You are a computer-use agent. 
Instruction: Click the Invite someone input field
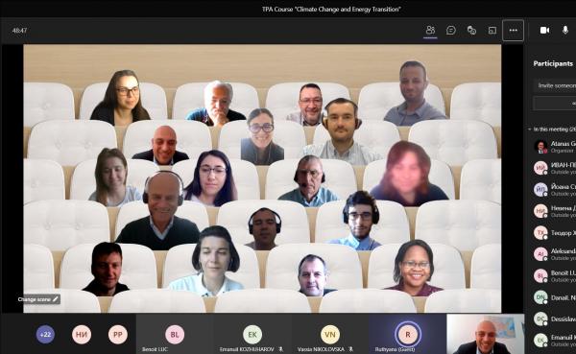point(554,85)
